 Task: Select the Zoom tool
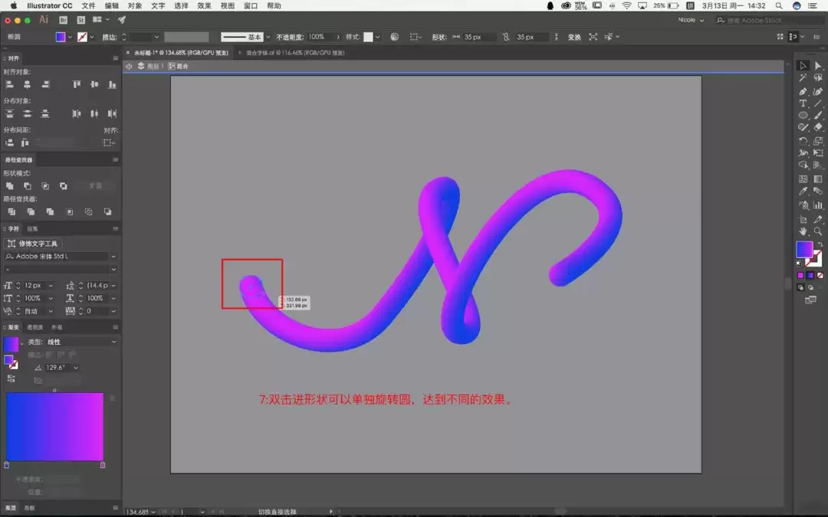[x=818, y=231]
